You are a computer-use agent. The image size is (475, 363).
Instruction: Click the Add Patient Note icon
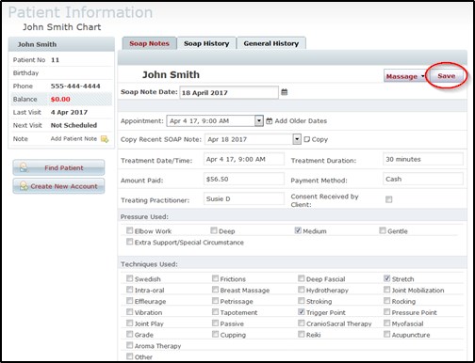pos(105,139)
